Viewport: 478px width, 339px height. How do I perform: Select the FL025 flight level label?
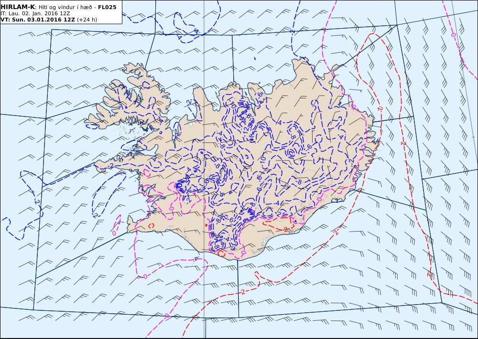(x=107, y=7)
